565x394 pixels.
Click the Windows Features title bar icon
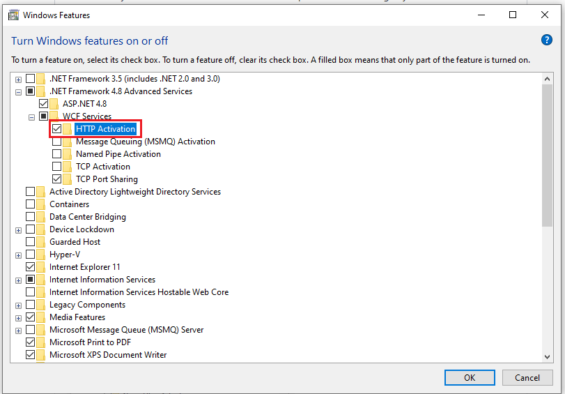click(x=13, y=15)
